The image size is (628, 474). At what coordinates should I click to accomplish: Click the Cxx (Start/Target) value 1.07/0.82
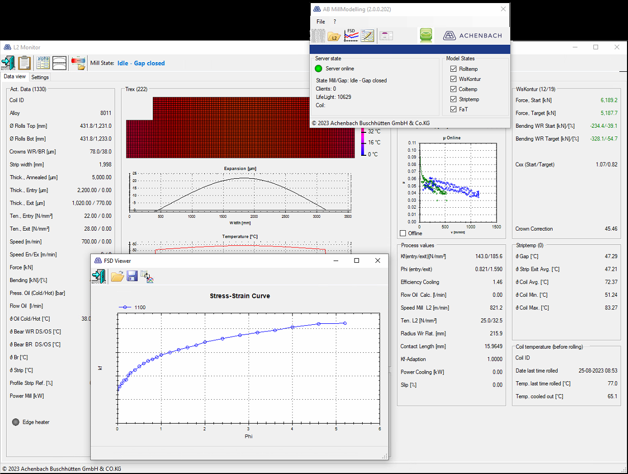point(606,164)
